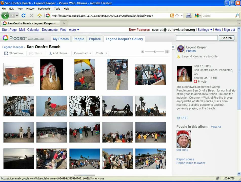Open the Settings dropdown
The width and height of the screenshot is (241, 182).
click(x=205, y=30)
